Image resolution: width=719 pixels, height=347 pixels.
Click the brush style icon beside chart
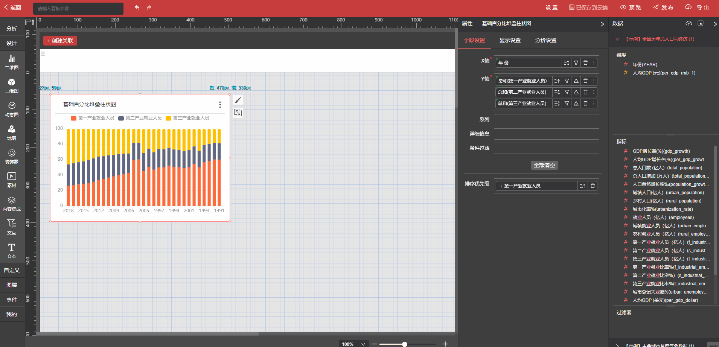[238, 100]
